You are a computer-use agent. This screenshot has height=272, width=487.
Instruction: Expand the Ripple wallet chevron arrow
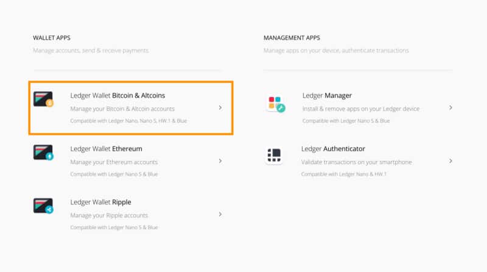coord(220,214)
